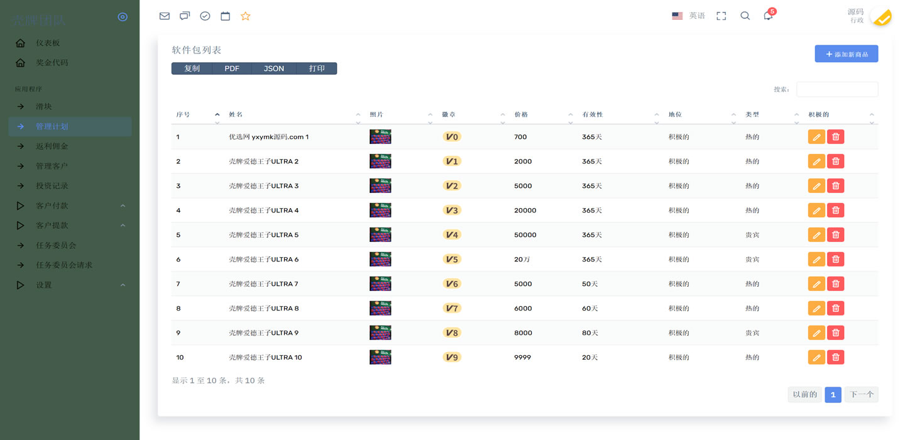The image size is (905, 440).
Task: Toggle sidebar with the circle target icon
Action: pos(123,17)
